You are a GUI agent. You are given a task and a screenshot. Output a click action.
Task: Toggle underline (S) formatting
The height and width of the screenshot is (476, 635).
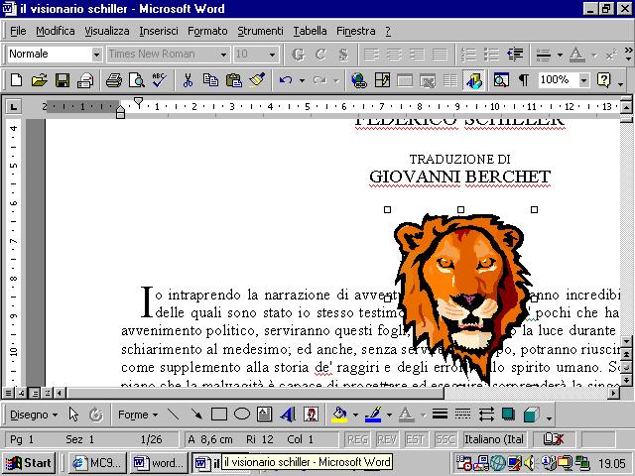pos(343,55)
